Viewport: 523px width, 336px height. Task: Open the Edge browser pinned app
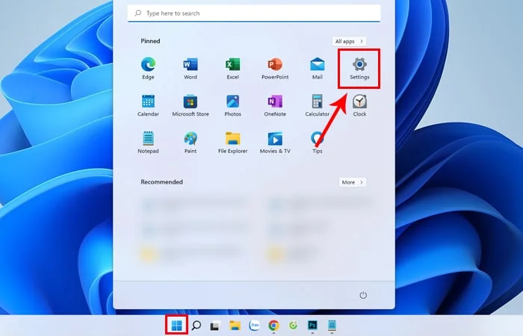coord(148,69)
